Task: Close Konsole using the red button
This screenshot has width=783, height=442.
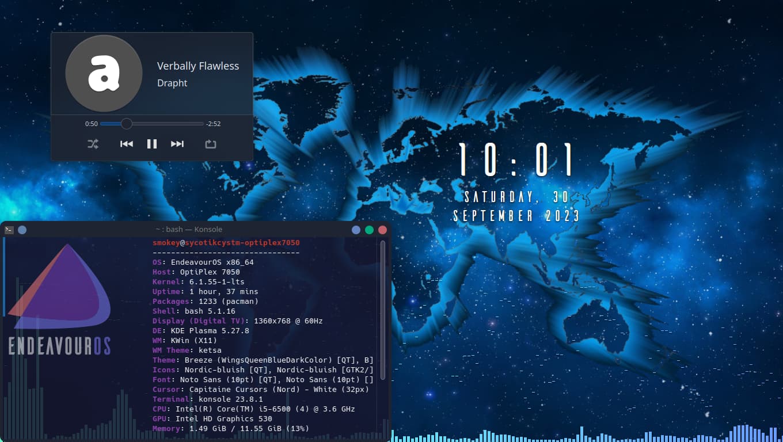Action: [382, 230]
